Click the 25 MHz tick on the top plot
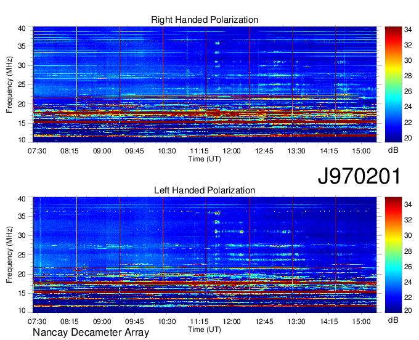 [22, 84]
